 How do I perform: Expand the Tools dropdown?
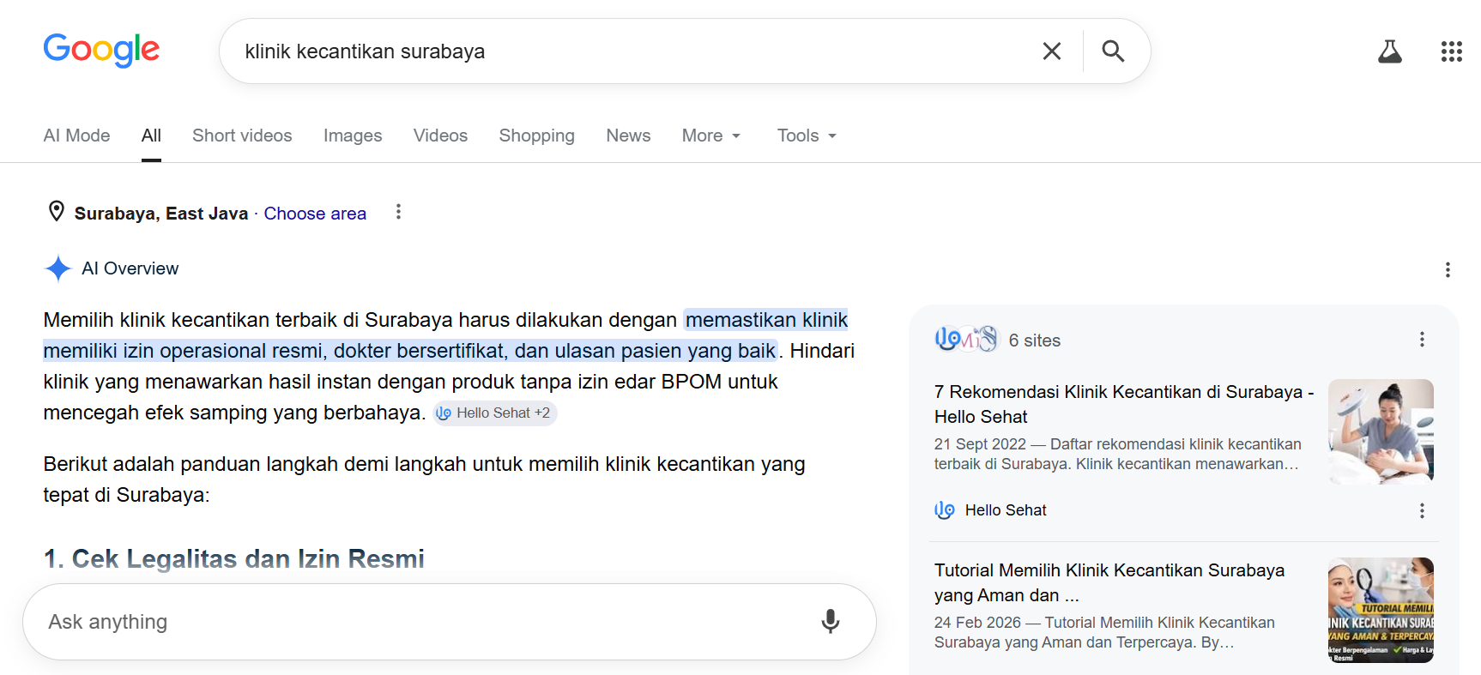pos(807,136)
